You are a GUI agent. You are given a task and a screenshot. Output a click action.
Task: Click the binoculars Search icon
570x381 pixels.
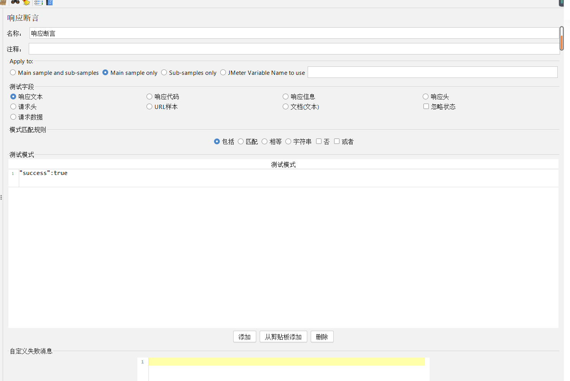click(x=15, y=2)
